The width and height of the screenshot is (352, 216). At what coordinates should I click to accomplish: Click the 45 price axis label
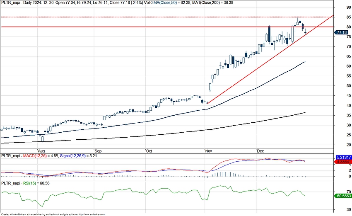[x=349, y=96]
